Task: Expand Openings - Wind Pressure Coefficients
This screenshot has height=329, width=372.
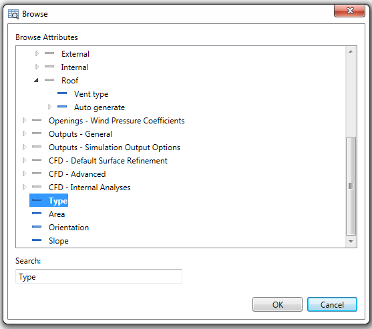Action: [24, 120]
